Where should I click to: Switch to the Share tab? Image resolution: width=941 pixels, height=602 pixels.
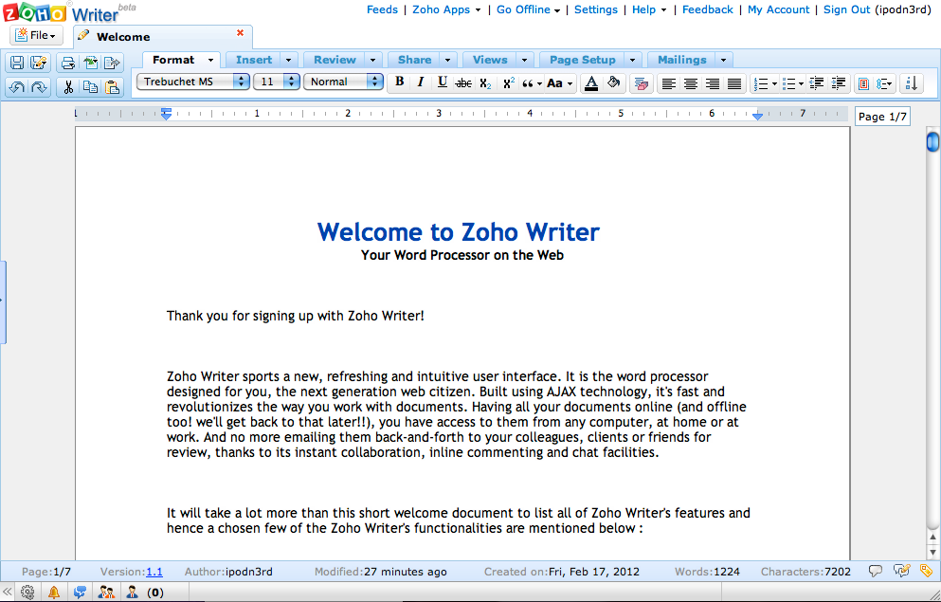[x=415, y=60]
